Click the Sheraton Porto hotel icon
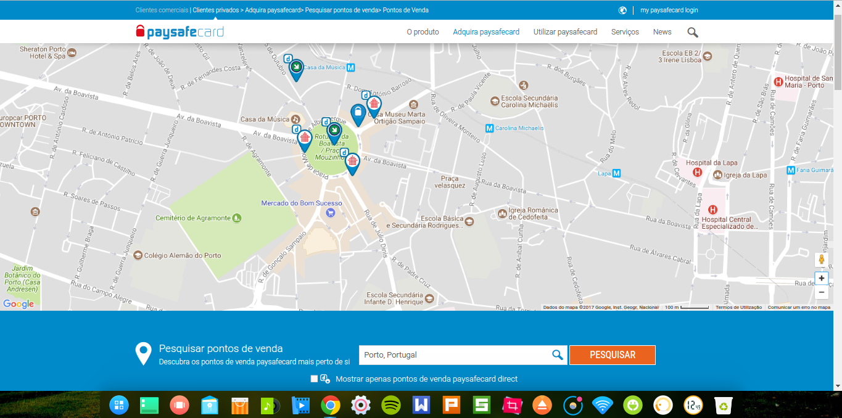The image size is (842, 418). tap(72, 53)
